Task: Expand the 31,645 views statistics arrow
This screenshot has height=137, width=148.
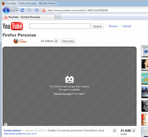Action: 133,130
